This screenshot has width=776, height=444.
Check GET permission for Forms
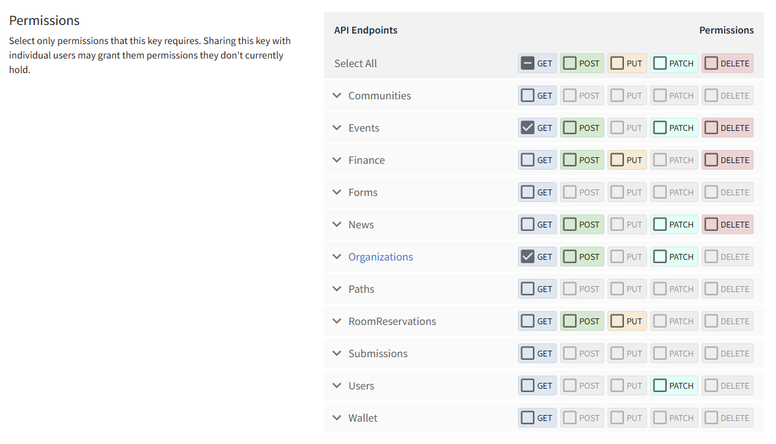pyautogui.click(x=527, y=192)
